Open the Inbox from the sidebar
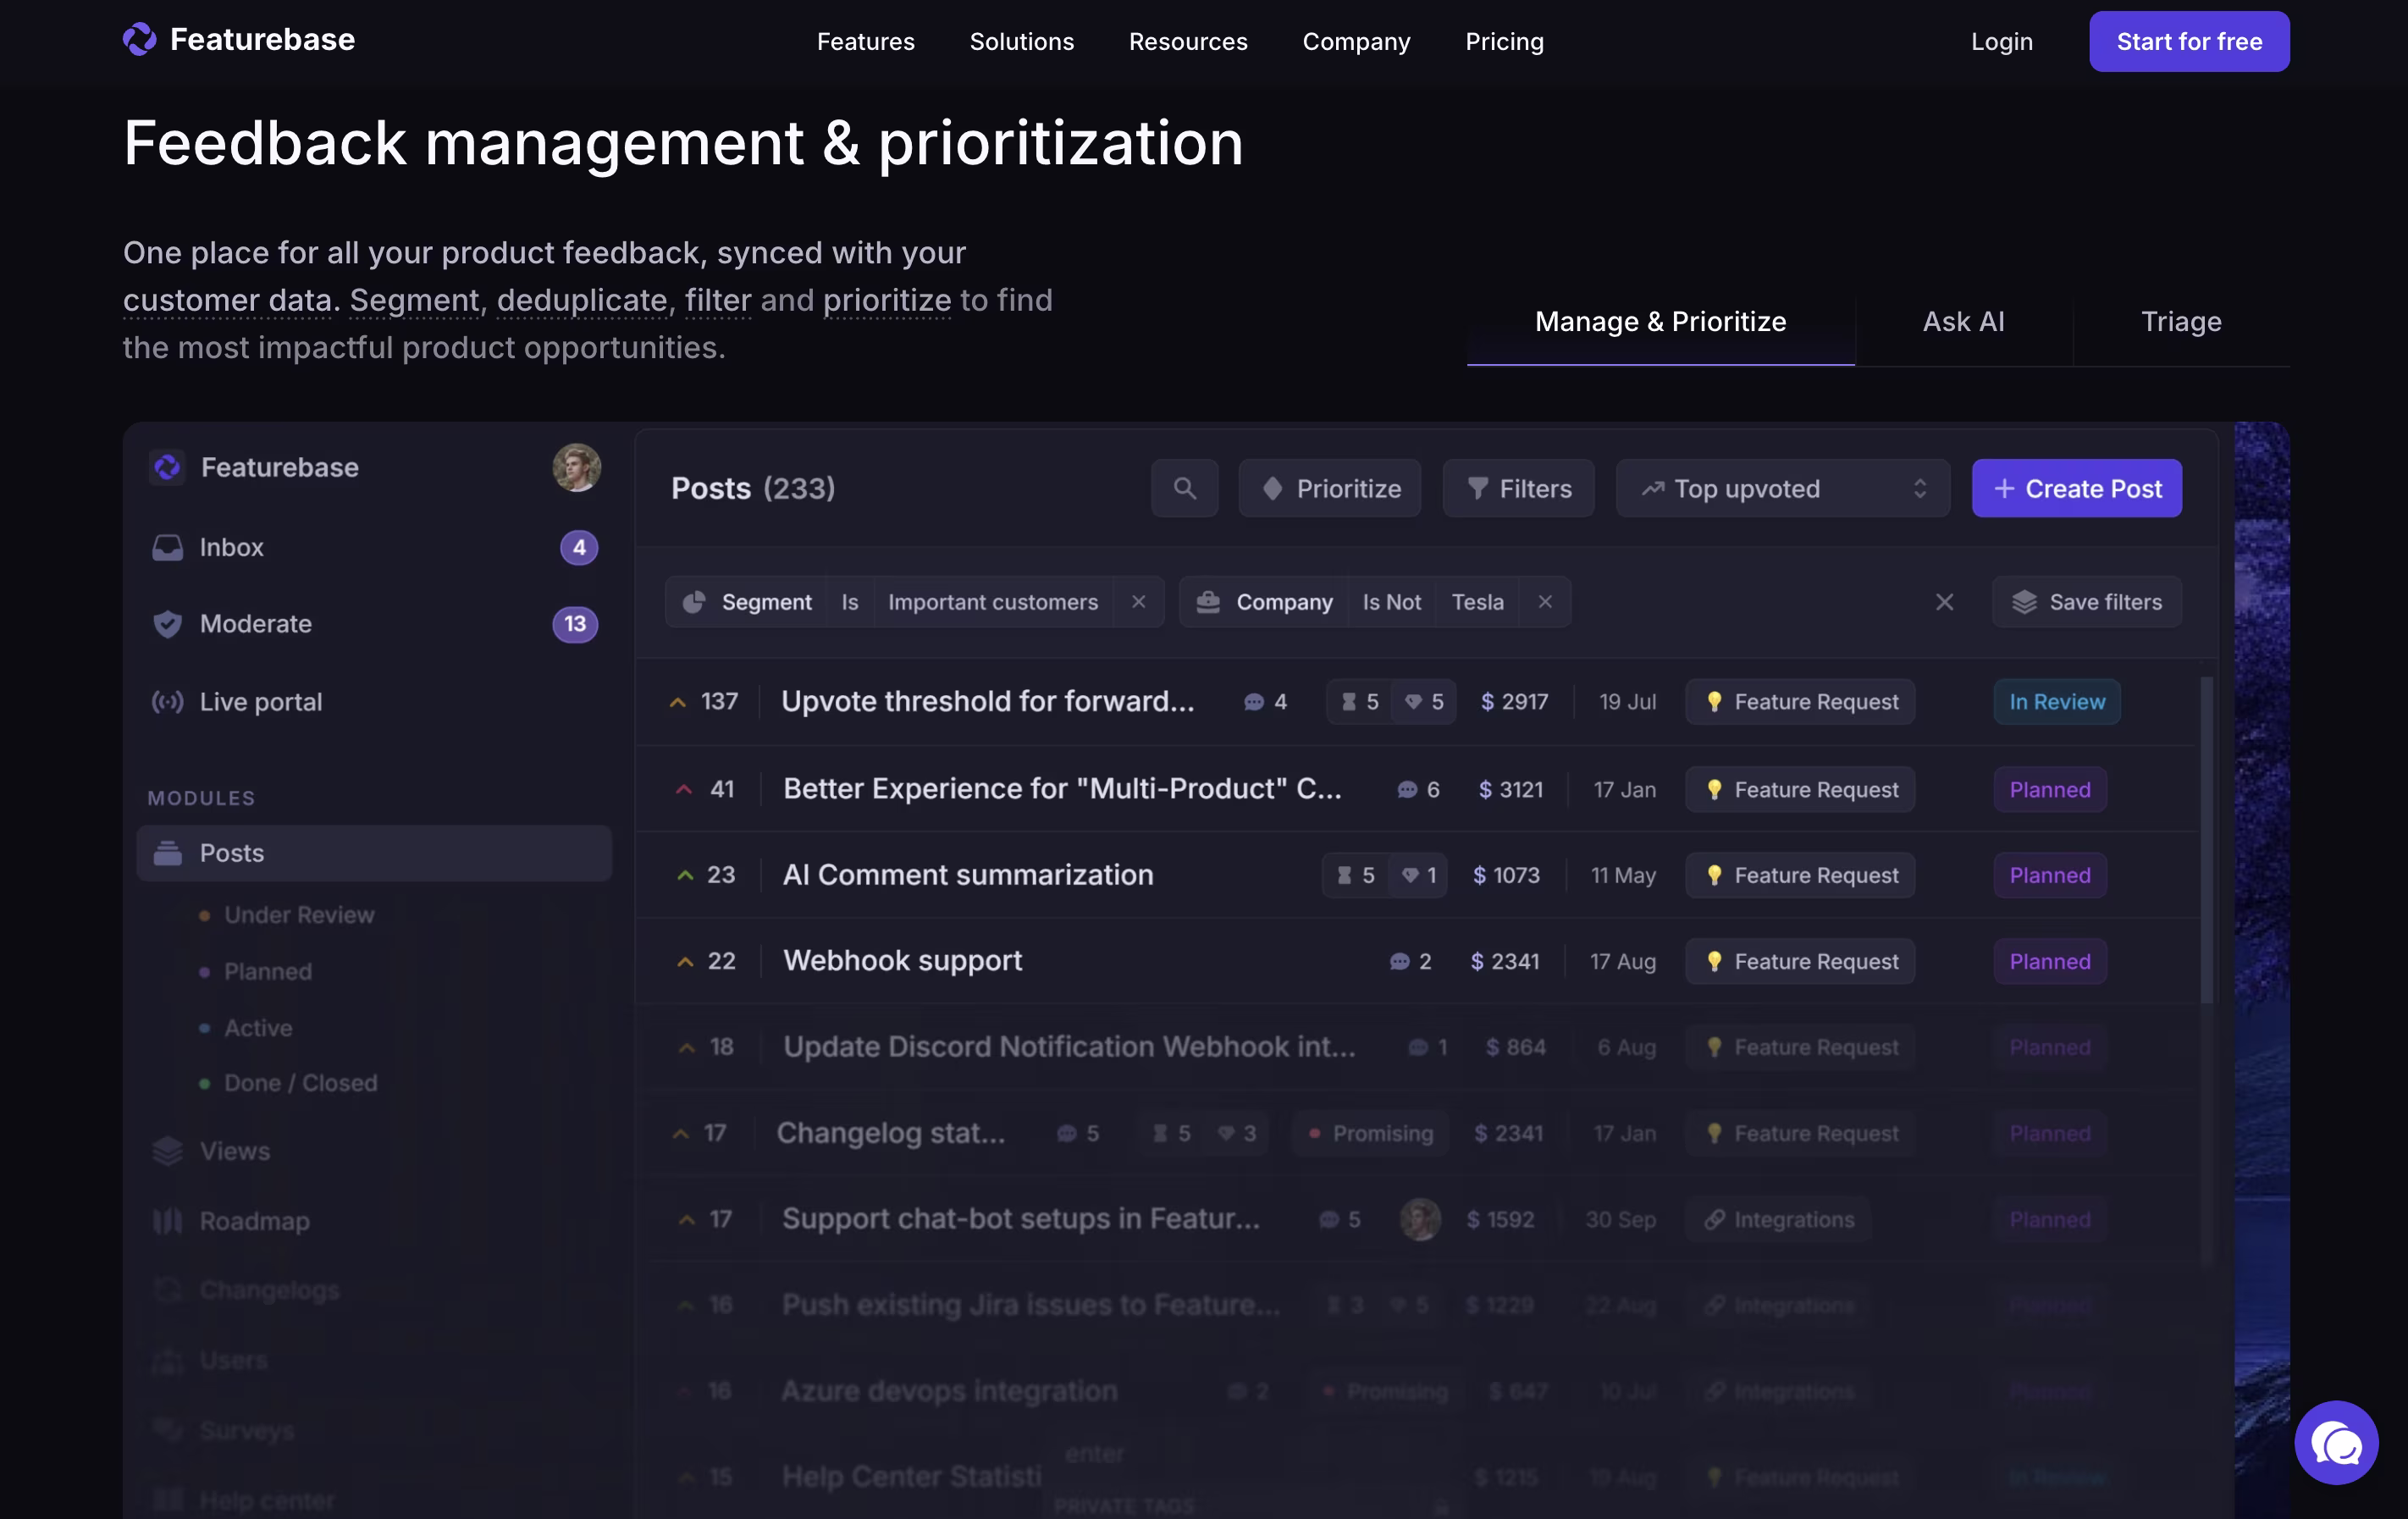 231,547
